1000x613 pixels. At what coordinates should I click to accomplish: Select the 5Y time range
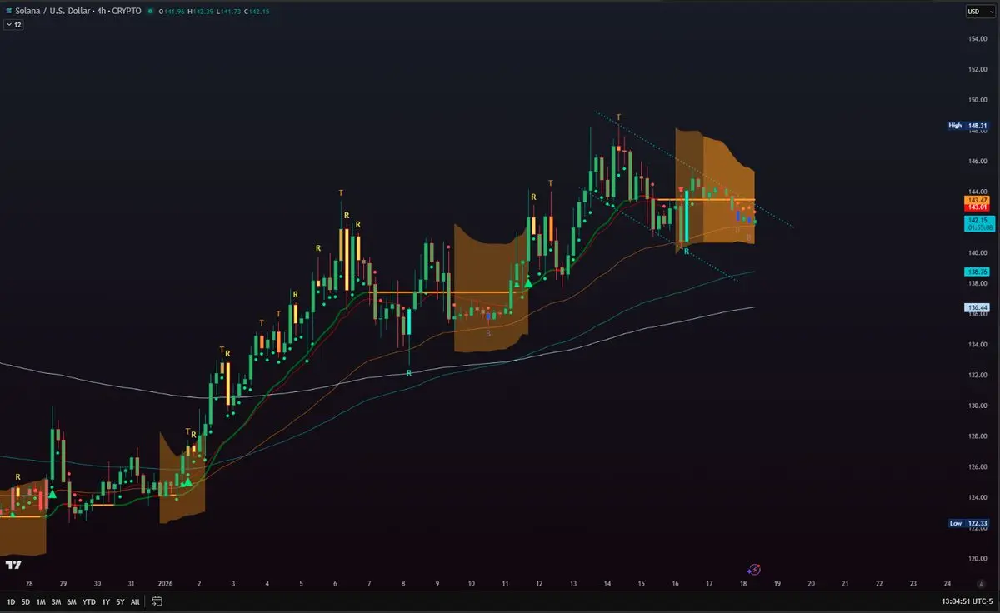tap(120, 601)
